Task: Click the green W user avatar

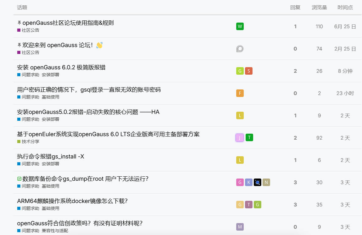Action: pos(240,26)
